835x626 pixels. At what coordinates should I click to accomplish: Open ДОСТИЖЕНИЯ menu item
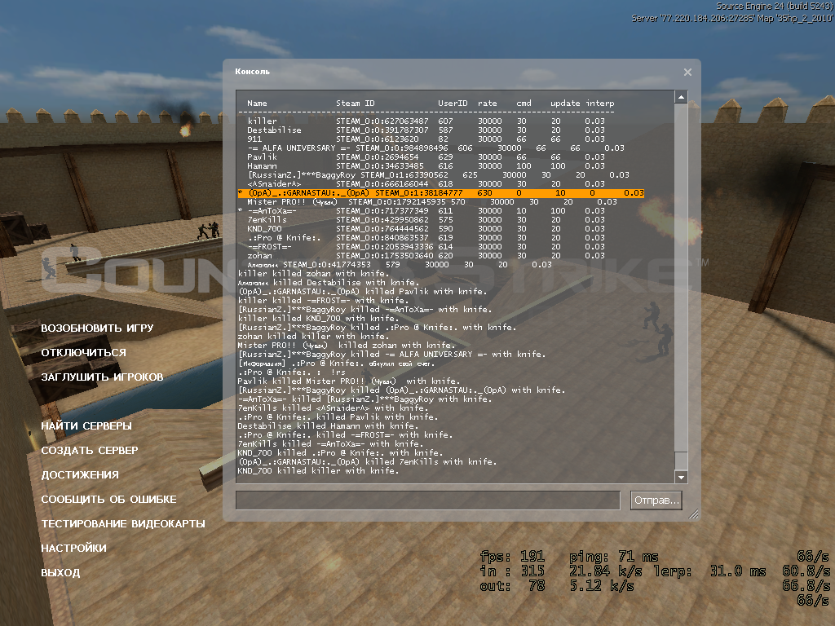point(80,475)
